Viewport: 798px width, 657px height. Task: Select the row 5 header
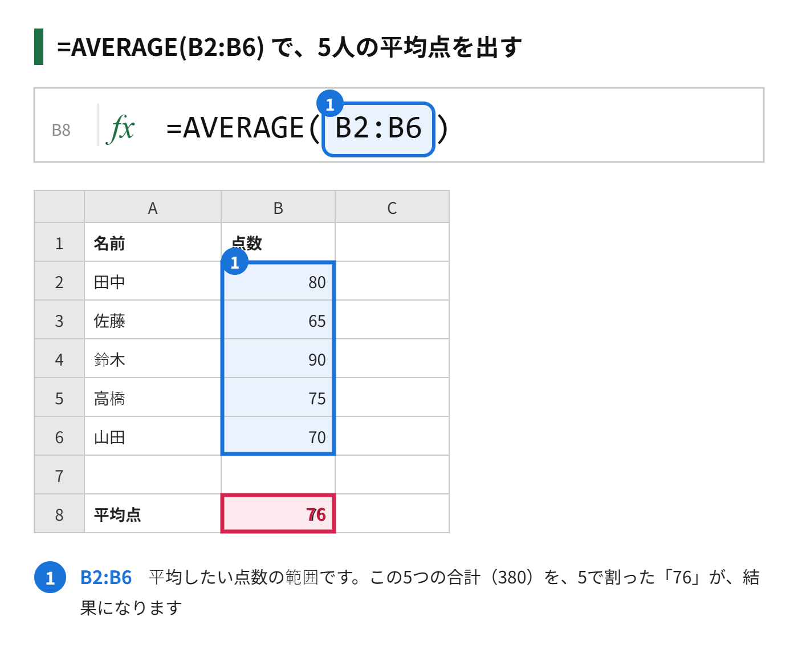pyautogui.click(x=59, y=398)
